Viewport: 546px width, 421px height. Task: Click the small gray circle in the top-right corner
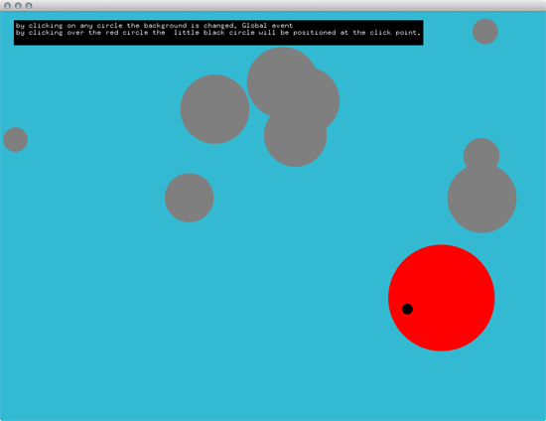pyautogui.click(x=485, y=32)
